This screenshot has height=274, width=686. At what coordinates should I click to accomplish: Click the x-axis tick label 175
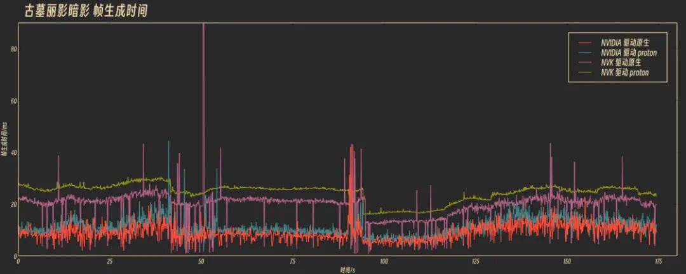(x=658, y=261)
